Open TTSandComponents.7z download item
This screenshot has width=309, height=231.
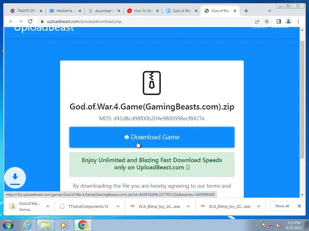(x=85, y=206)
